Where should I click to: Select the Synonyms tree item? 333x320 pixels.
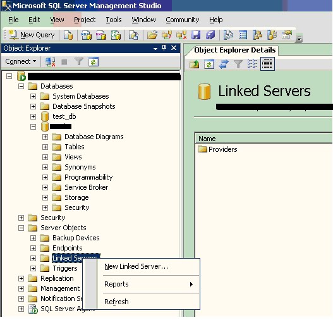pos(80,167)
